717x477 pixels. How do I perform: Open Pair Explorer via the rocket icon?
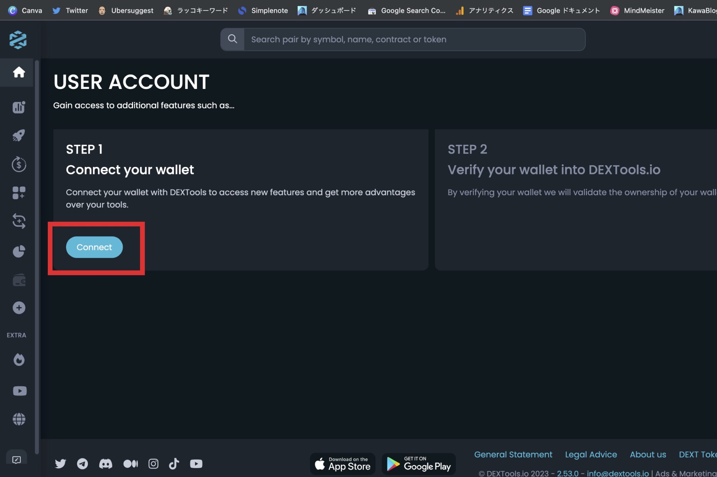tap(19, 135)
